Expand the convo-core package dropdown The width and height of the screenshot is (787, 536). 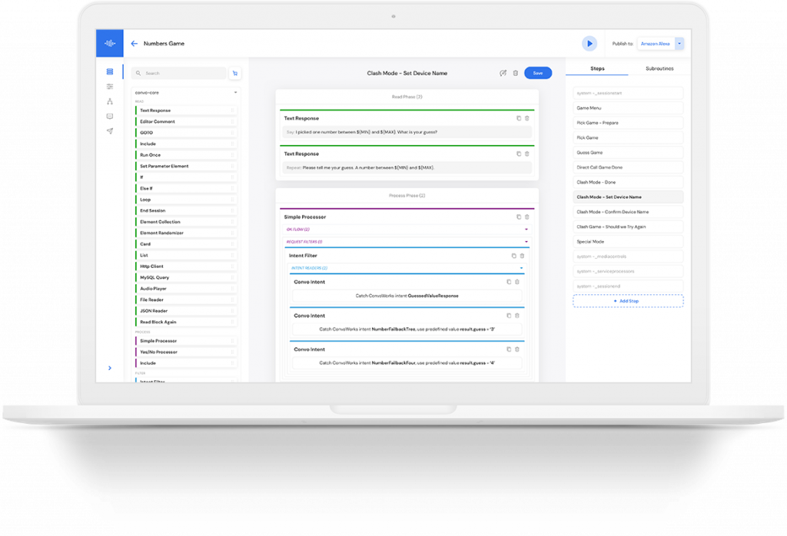click(236, 93)
